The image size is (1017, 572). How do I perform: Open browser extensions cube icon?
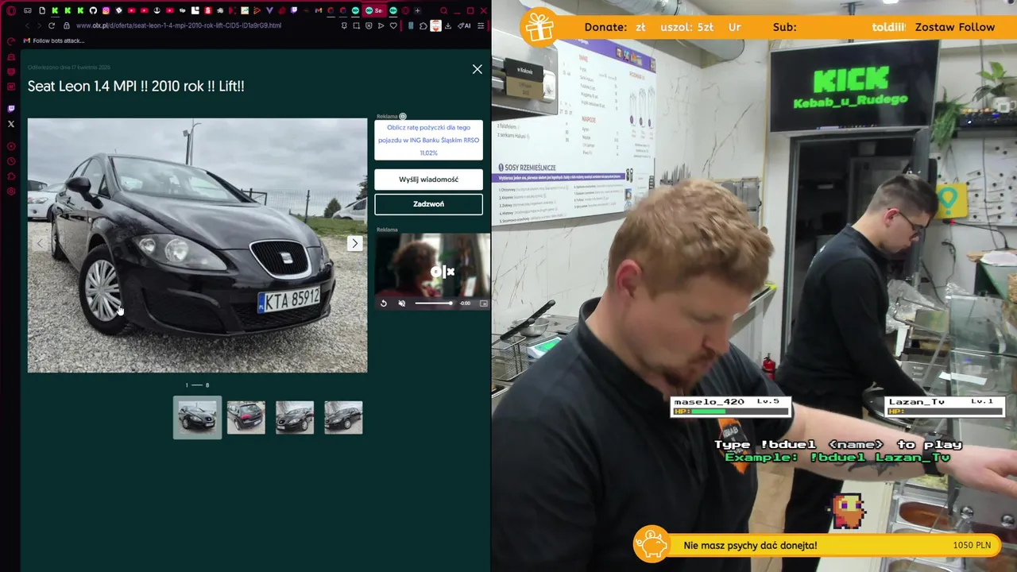[423, 25]
